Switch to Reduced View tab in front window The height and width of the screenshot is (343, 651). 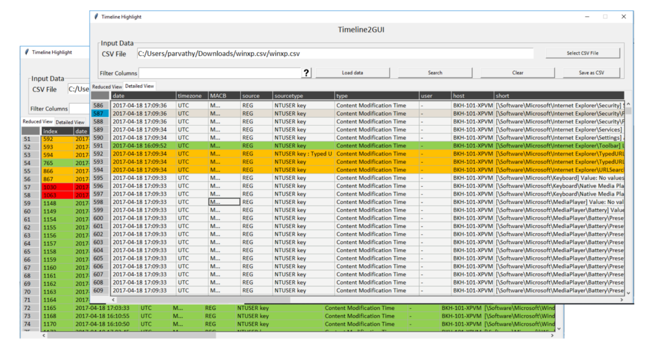click(x=107, y=86)
